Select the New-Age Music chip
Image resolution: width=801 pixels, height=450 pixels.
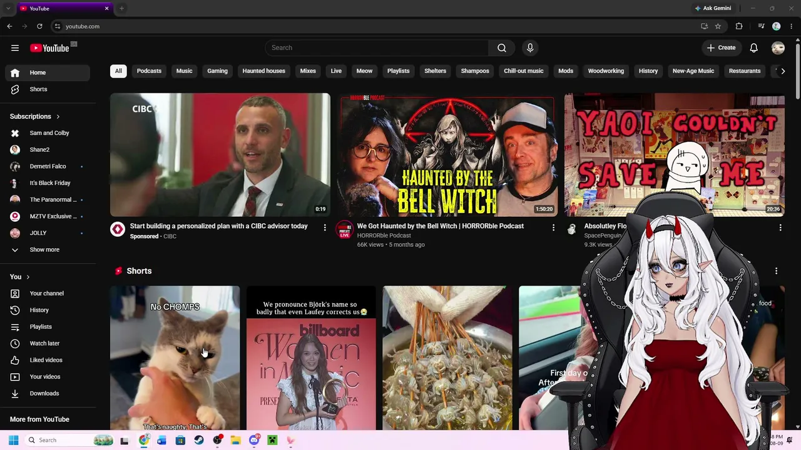[693, 71]
